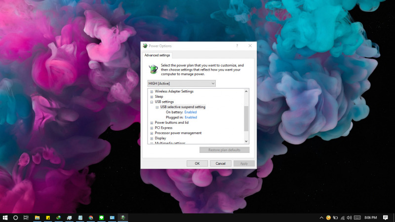395x222 pixels.
Task: Select USB selective suspend setting item
Action: tap(183, 107)
